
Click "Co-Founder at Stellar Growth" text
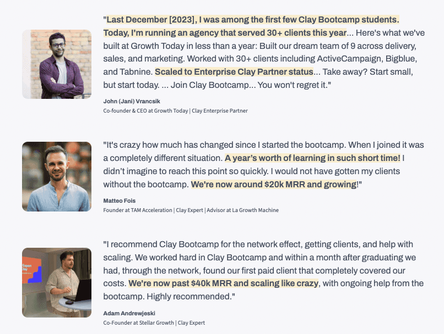(x=138, y=322)
